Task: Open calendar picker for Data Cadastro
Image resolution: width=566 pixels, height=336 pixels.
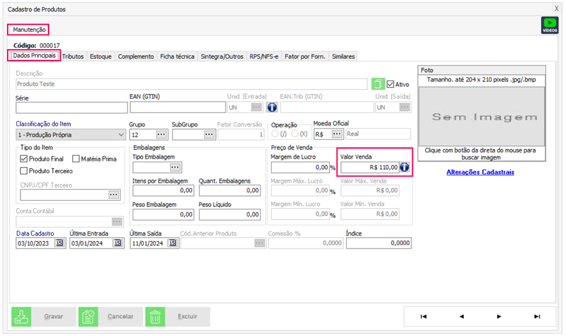Action: click(59, 243)
